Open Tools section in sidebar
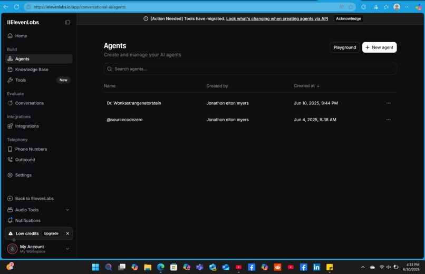This screenshot has width=425, height=274. 21,80
